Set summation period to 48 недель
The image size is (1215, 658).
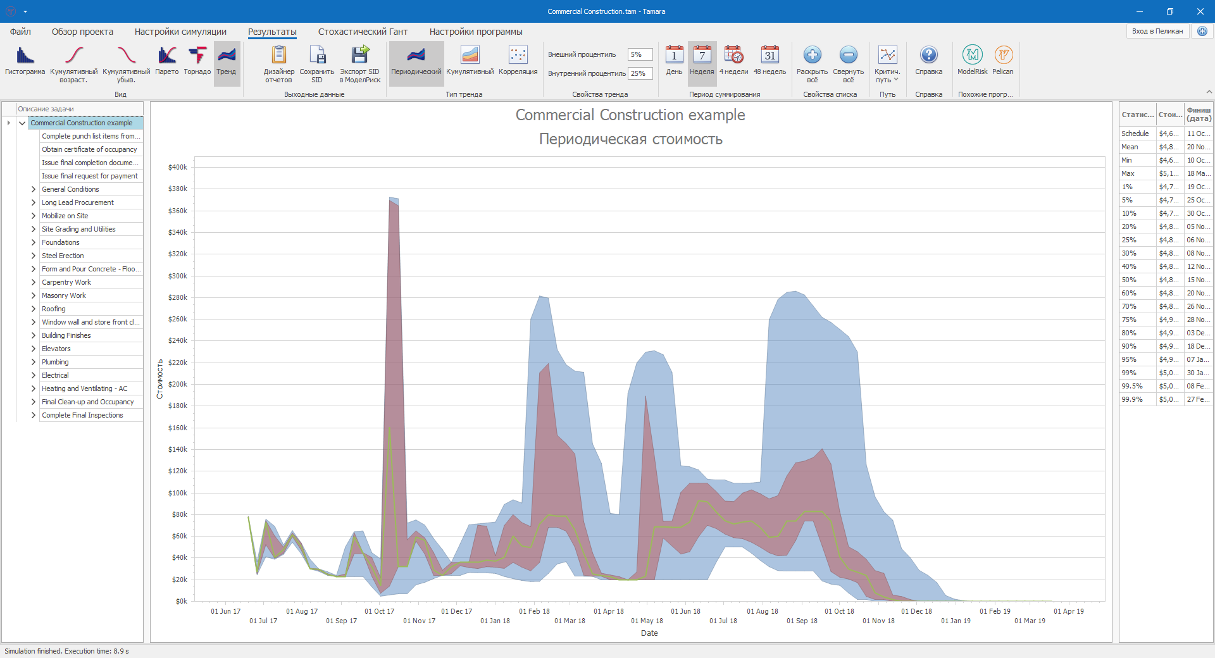(769, 61)
